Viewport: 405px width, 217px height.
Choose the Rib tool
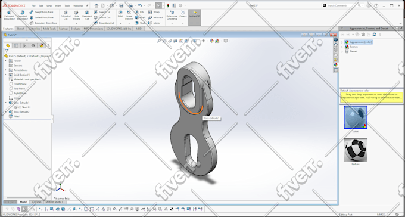click(139, 12)
